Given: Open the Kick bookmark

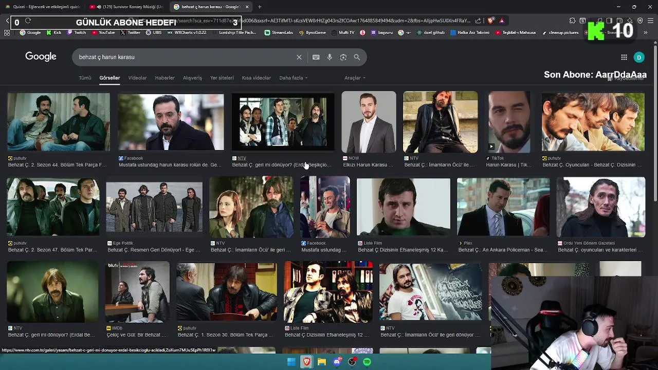Looking at the screenshot, I should (53, 32).
